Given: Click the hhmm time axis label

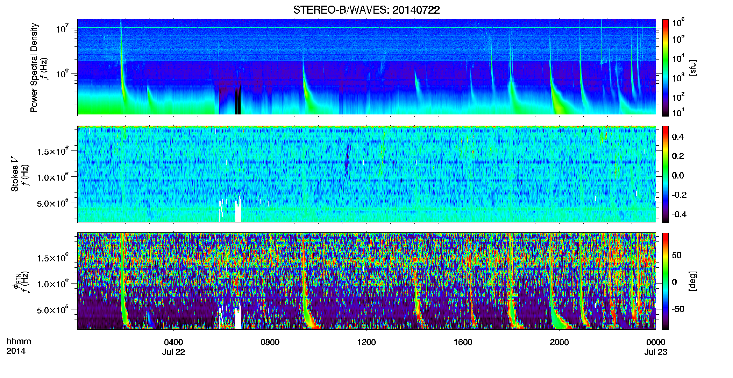Looking at the screenshot, I should coord(19,341).
